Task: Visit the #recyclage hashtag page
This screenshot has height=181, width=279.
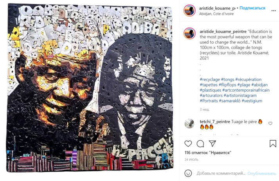Action: 210,80
